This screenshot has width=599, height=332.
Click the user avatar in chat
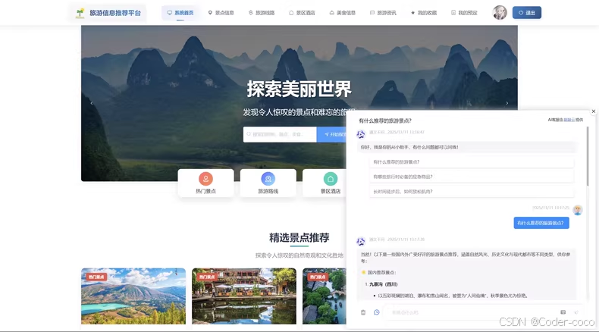pos(578,210)
